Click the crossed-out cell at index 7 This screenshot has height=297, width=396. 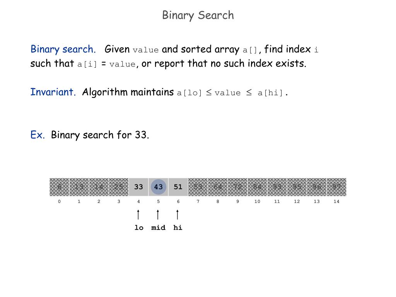pyautogui.click(x=198, y=187)
